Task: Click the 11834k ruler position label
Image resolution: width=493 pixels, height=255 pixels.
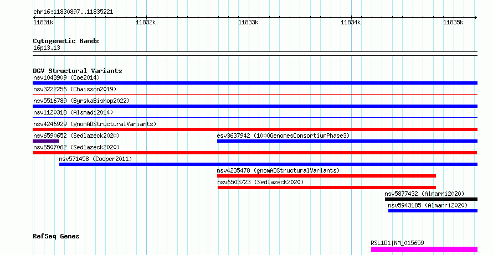Action: coord(351,23)
